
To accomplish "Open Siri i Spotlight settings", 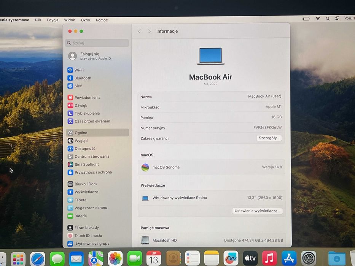I will coord(83,165).
